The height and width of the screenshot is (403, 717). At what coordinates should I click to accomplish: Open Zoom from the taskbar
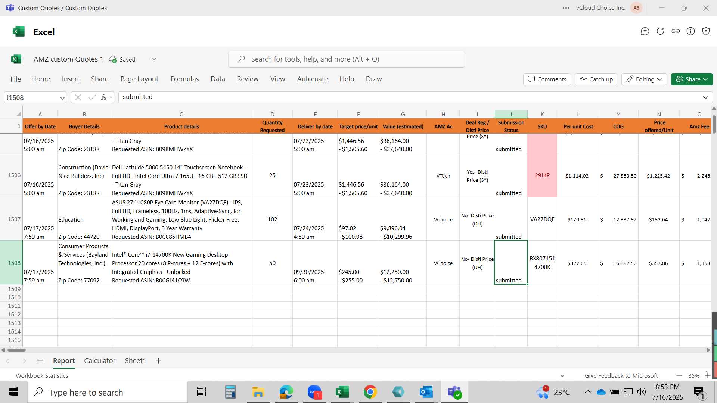pyautogui.click(x=314, y=392)
